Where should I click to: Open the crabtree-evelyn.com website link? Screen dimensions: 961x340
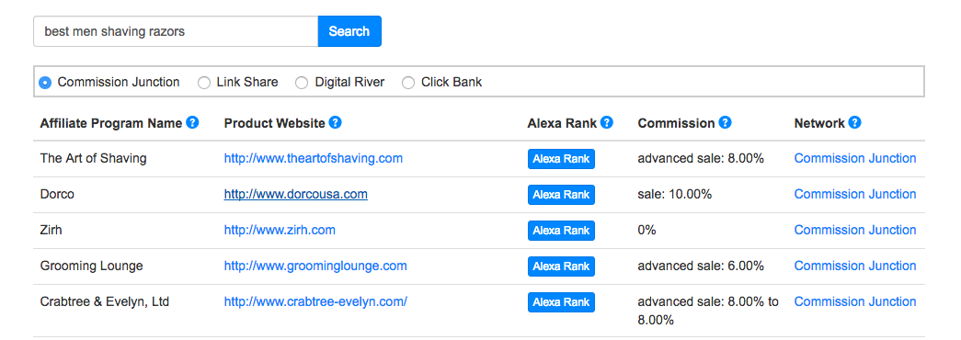(315, 302)
